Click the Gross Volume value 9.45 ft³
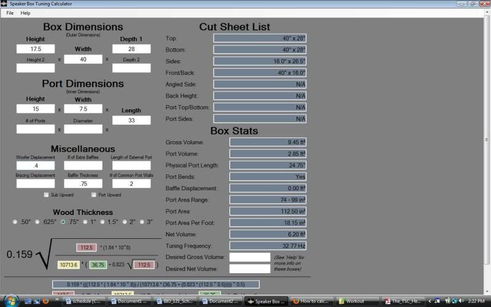 pyautogui.click(x=268, y=142)
